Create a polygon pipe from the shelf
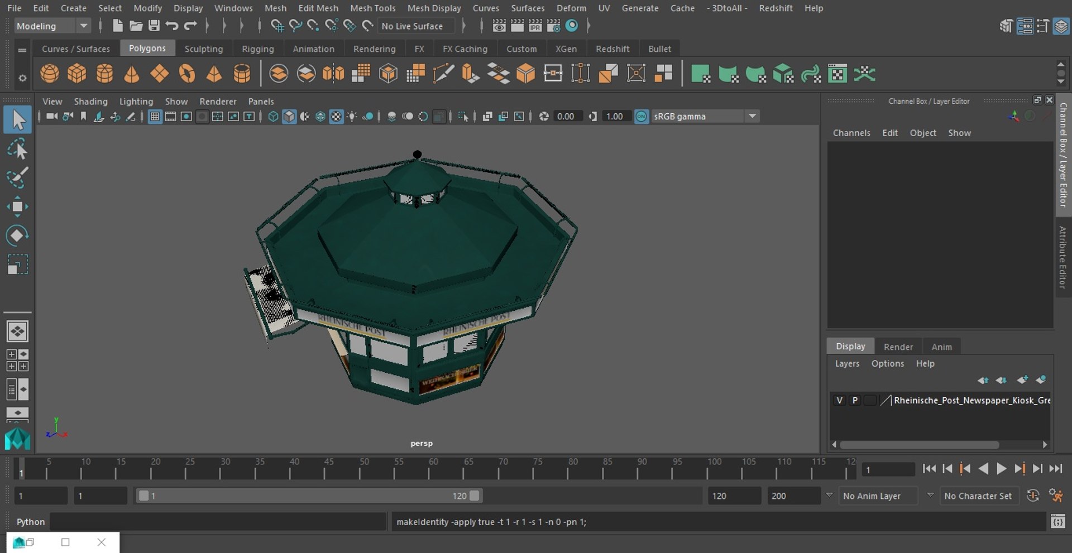Viewport: 1072px width, 553px height. pyautogui.click(x=242, y=74)
